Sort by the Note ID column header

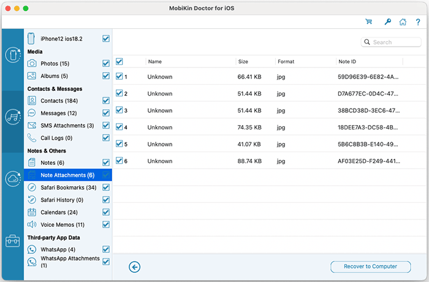[347, 61]
